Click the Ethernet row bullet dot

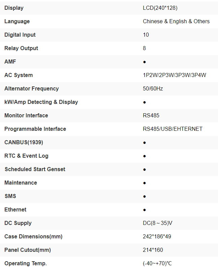tap(145, 210)
